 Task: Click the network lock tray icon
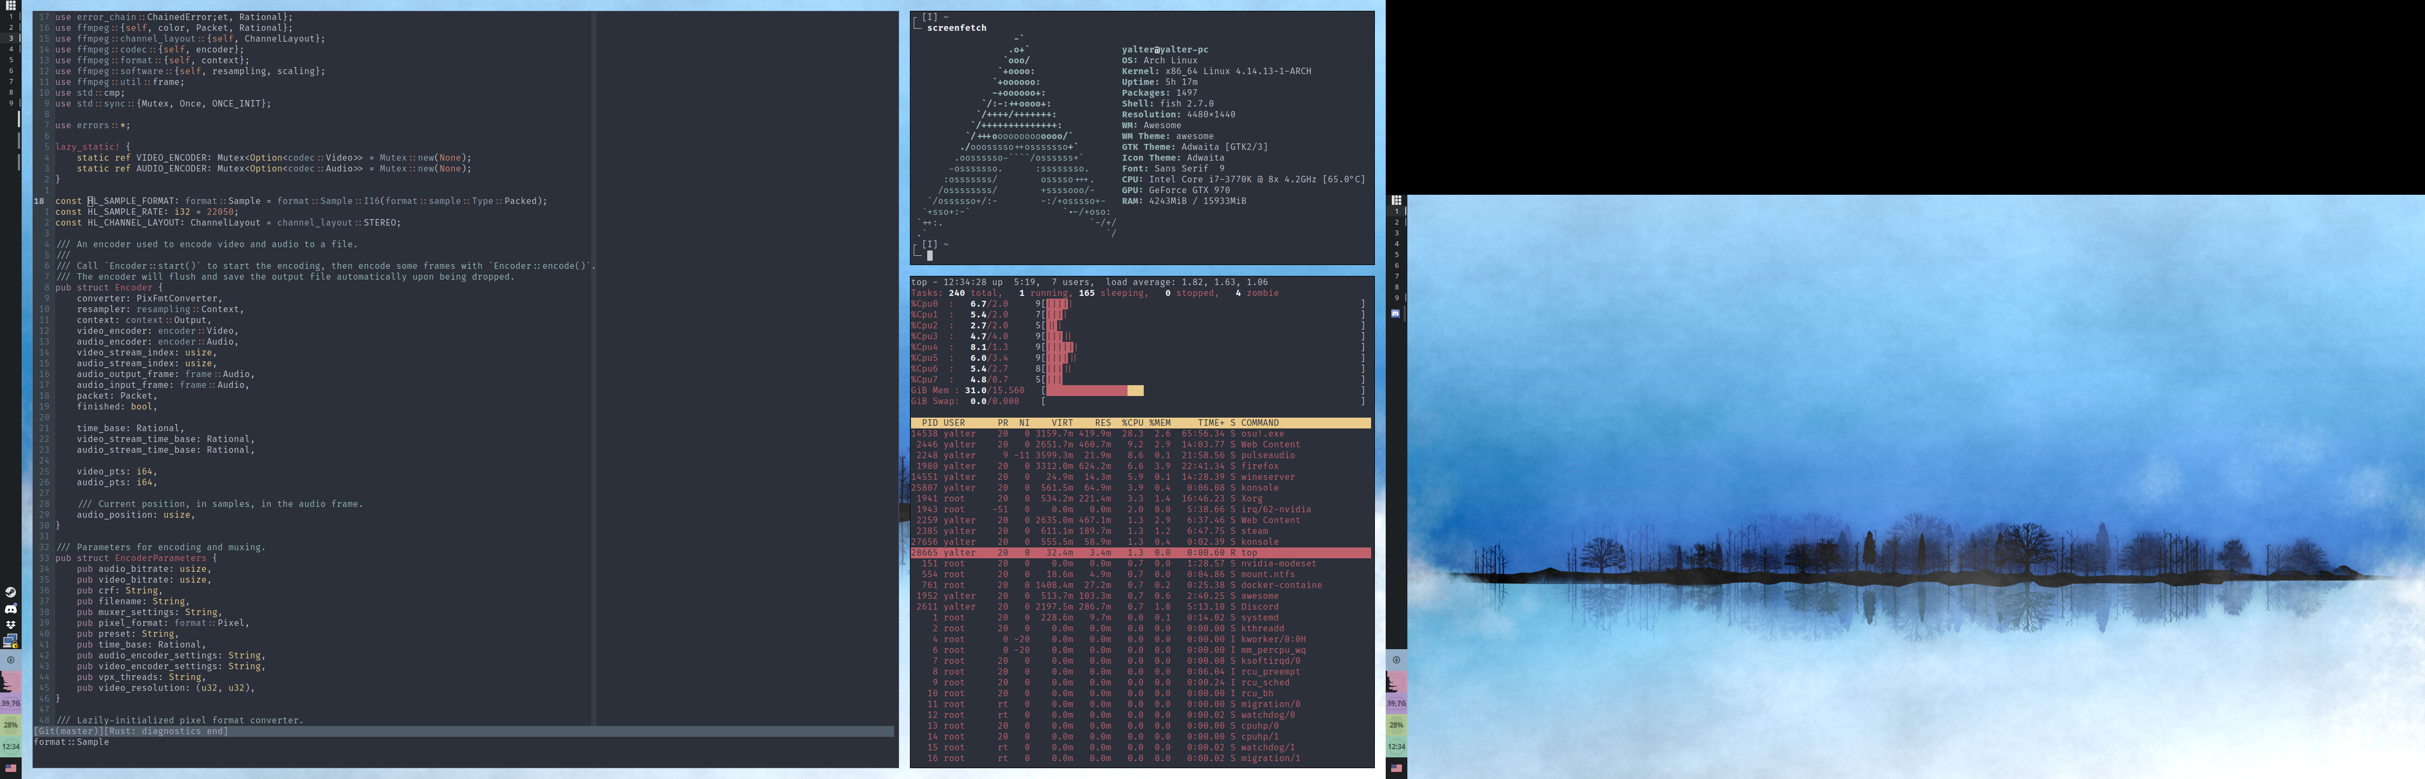pyautogui.click(x=10, y=641)
